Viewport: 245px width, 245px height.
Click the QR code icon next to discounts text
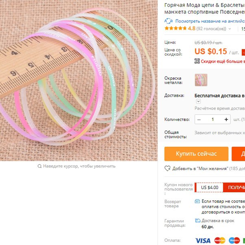197,61
